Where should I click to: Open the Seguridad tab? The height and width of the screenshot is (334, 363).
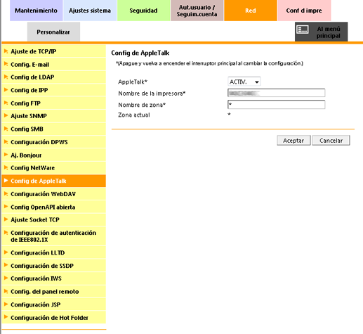(x=143, y=11)
